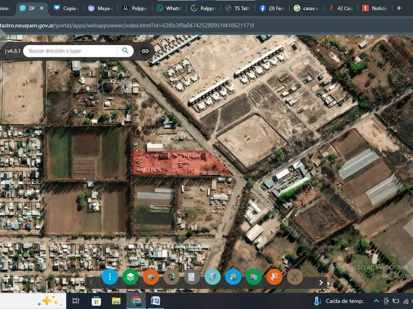Open Task View in the taskbar
The height and width of the screenshot is (309, 413).
(76, 301)
